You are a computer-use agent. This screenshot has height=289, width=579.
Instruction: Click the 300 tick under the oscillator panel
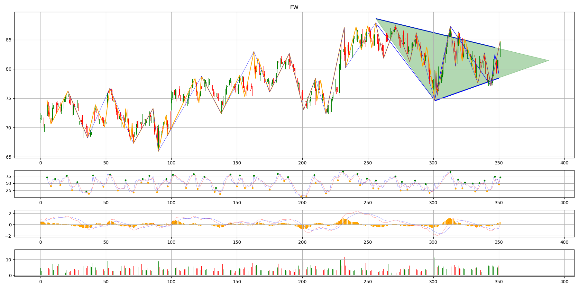coord(433,203)
